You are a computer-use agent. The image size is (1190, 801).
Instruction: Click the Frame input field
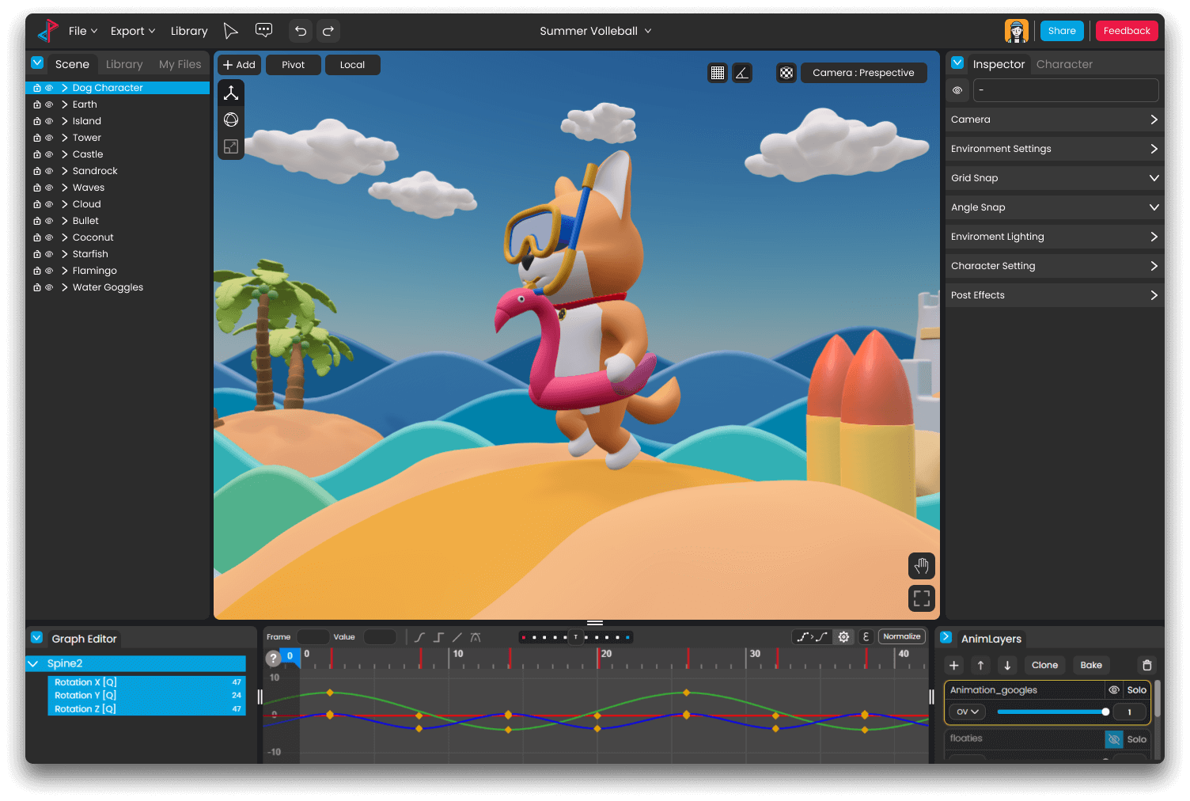pyautogui.click(x=313, y=637)
